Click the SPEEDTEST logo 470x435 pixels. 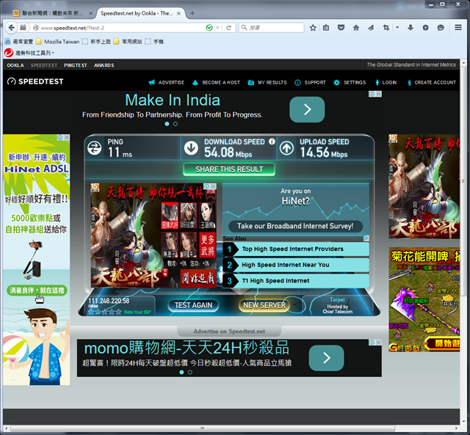click(35, 81)
